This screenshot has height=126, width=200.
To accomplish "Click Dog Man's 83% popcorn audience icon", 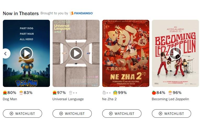I will [21, 93].
